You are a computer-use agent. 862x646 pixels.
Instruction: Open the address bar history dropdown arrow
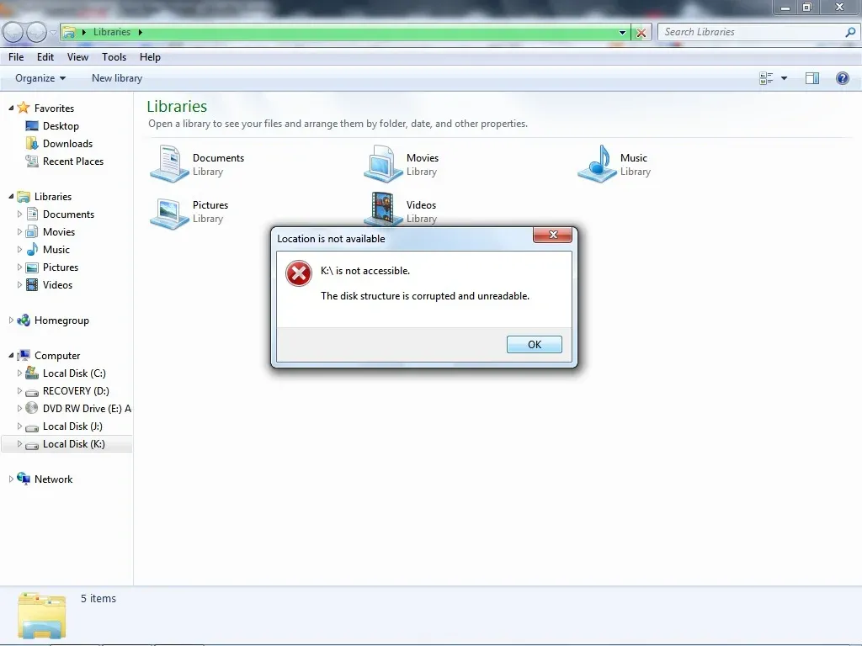(x=622, y=32)
